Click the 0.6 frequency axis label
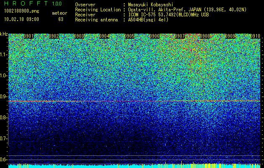264x168 pixels. [x=3, y=160]
